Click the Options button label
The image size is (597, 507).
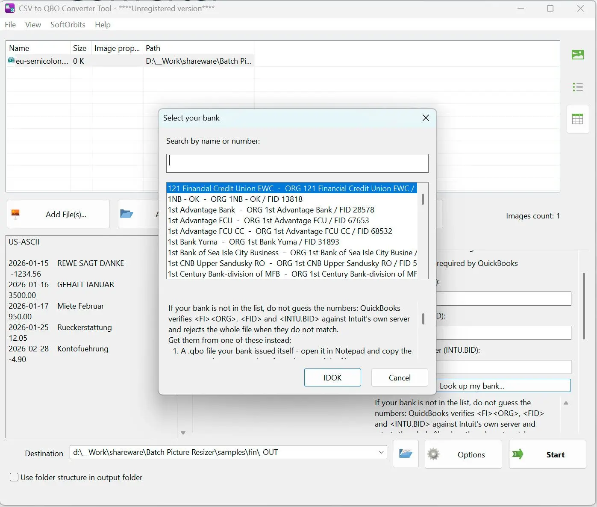tap(471, 455)
